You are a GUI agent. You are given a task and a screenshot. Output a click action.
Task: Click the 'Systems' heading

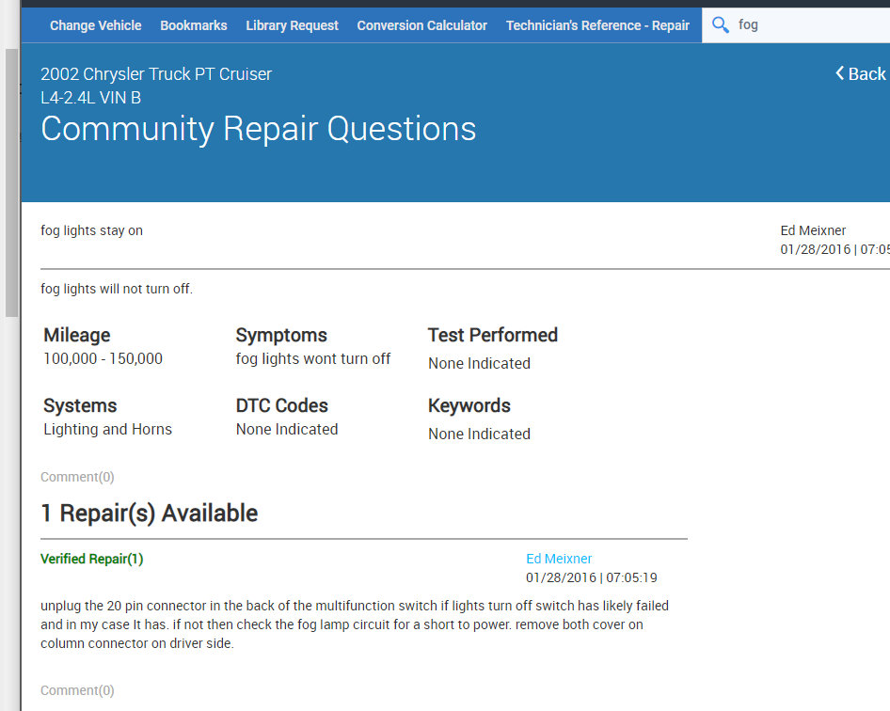click(x=80, y=405)
